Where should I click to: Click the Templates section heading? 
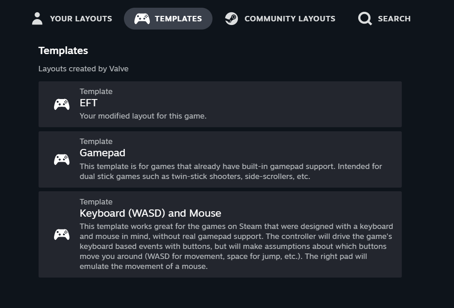click(63, 50)
